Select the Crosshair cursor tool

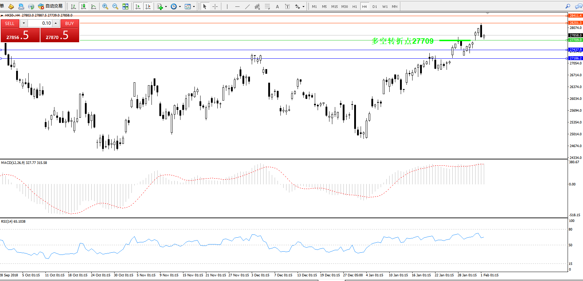[x=215, y=6]
